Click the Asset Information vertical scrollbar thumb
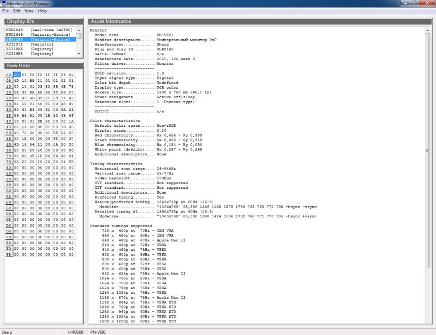This screenshot has width=436, height=335. coord(428,150)
